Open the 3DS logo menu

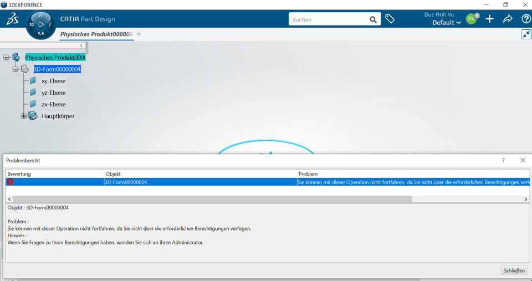[x=13, y=19]
